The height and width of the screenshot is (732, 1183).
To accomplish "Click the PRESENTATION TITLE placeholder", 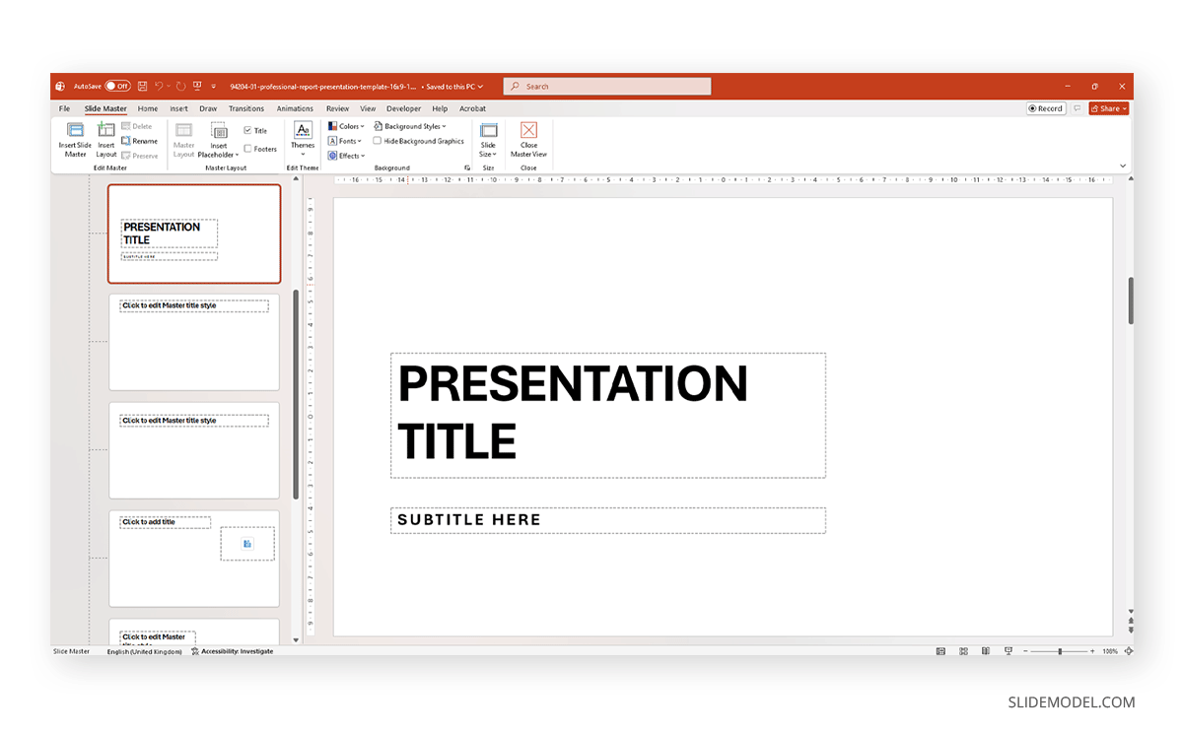I will (608, 415).
